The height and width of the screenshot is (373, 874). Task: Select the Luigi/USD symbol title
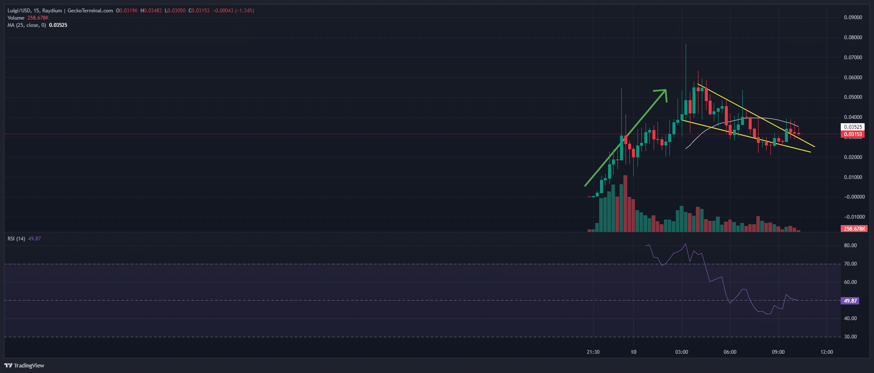(x=19, y=11)
